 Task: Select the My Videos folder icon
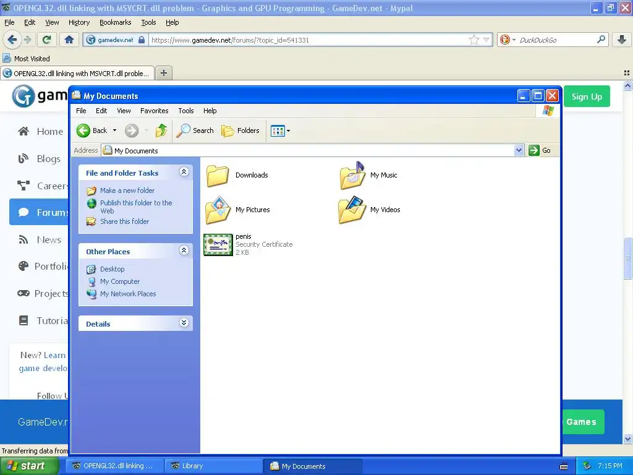(352, 210)
